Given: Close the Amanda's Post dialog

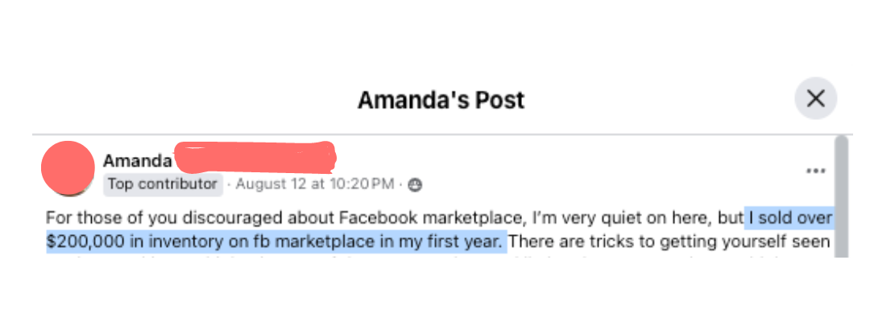Looking at the screenshot, I should pos(815,99).
